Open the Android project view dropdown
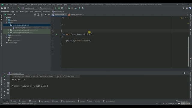 10,15
